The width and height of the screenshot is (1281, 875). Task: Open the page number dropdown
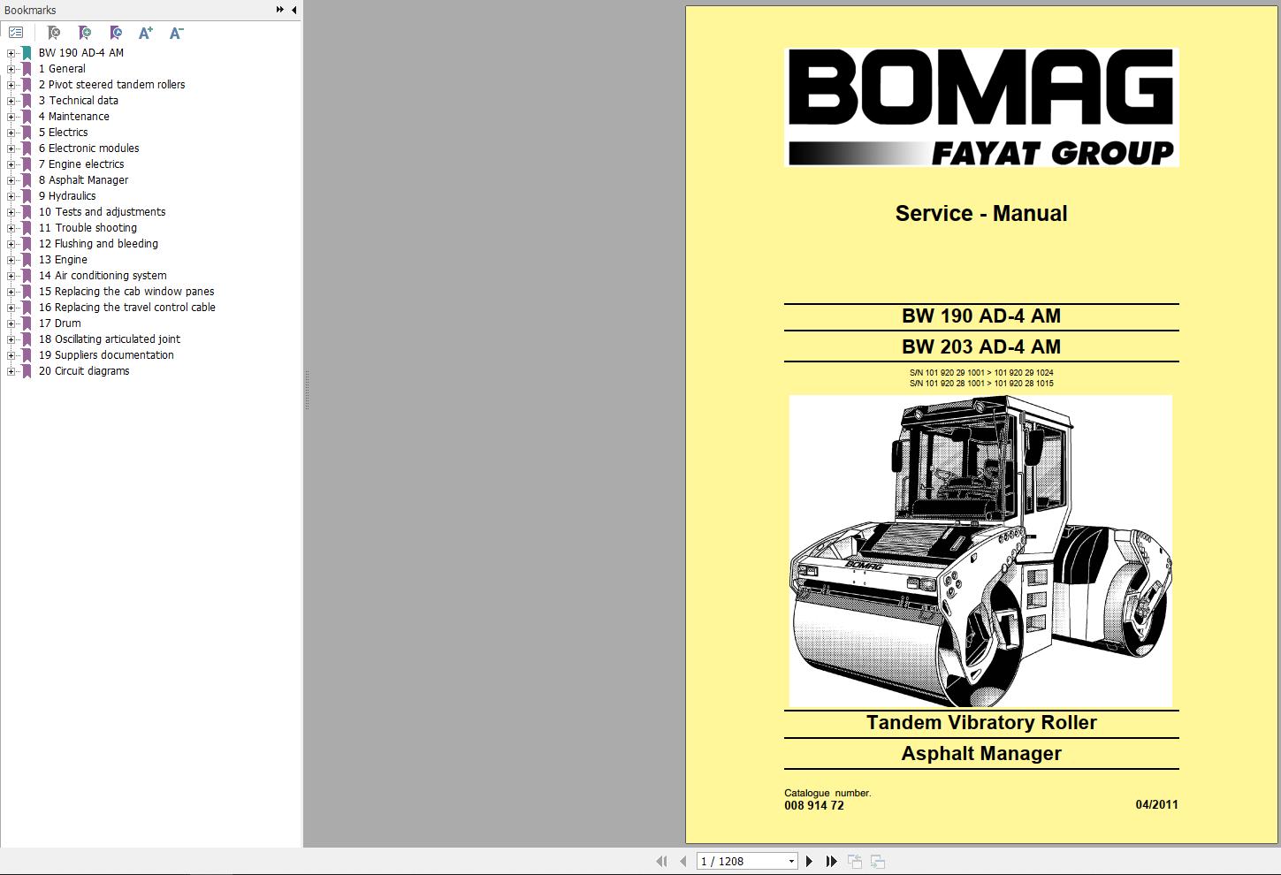[791, 861]
